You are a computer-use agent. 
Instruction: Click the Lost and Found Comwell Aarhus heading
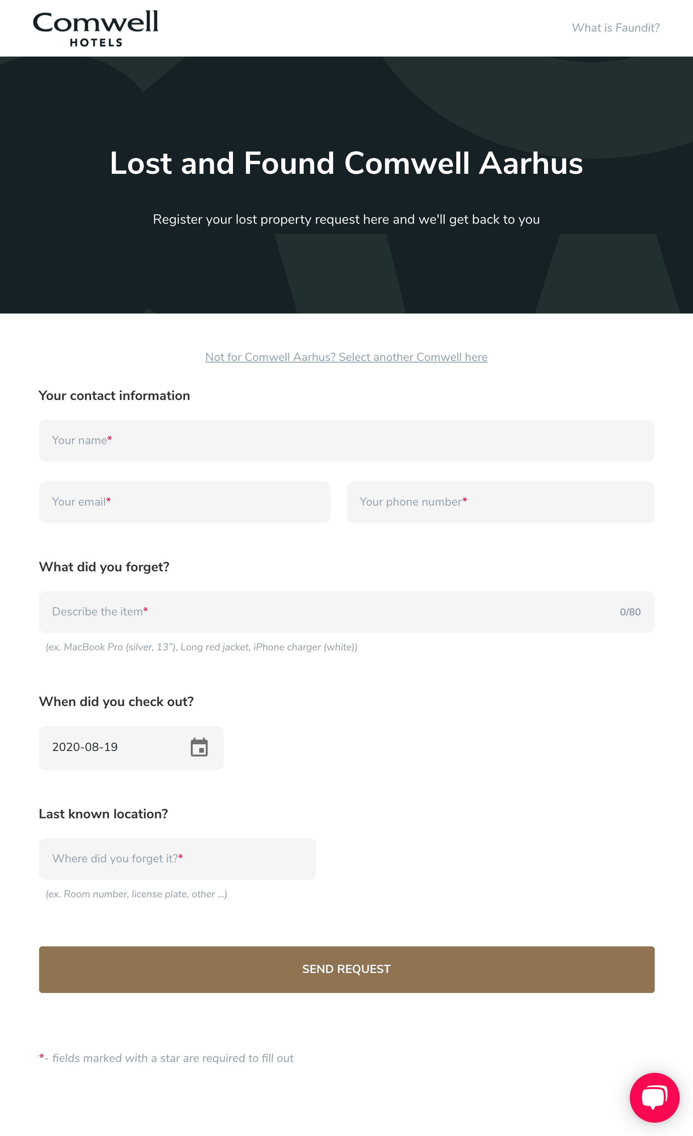coord(346,163)
